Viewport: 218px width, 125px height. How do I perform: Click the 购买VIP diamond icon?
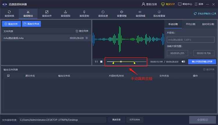pyautogui.click(x=163, y=4)
